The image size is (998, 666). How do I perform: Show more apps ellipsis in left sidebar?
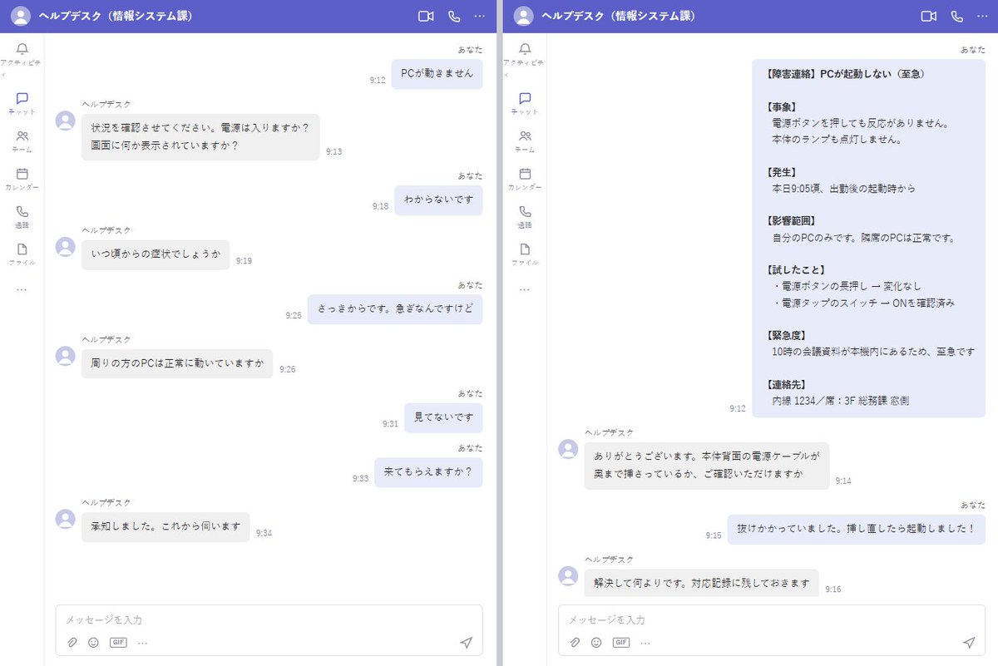[x=22, y=289]
